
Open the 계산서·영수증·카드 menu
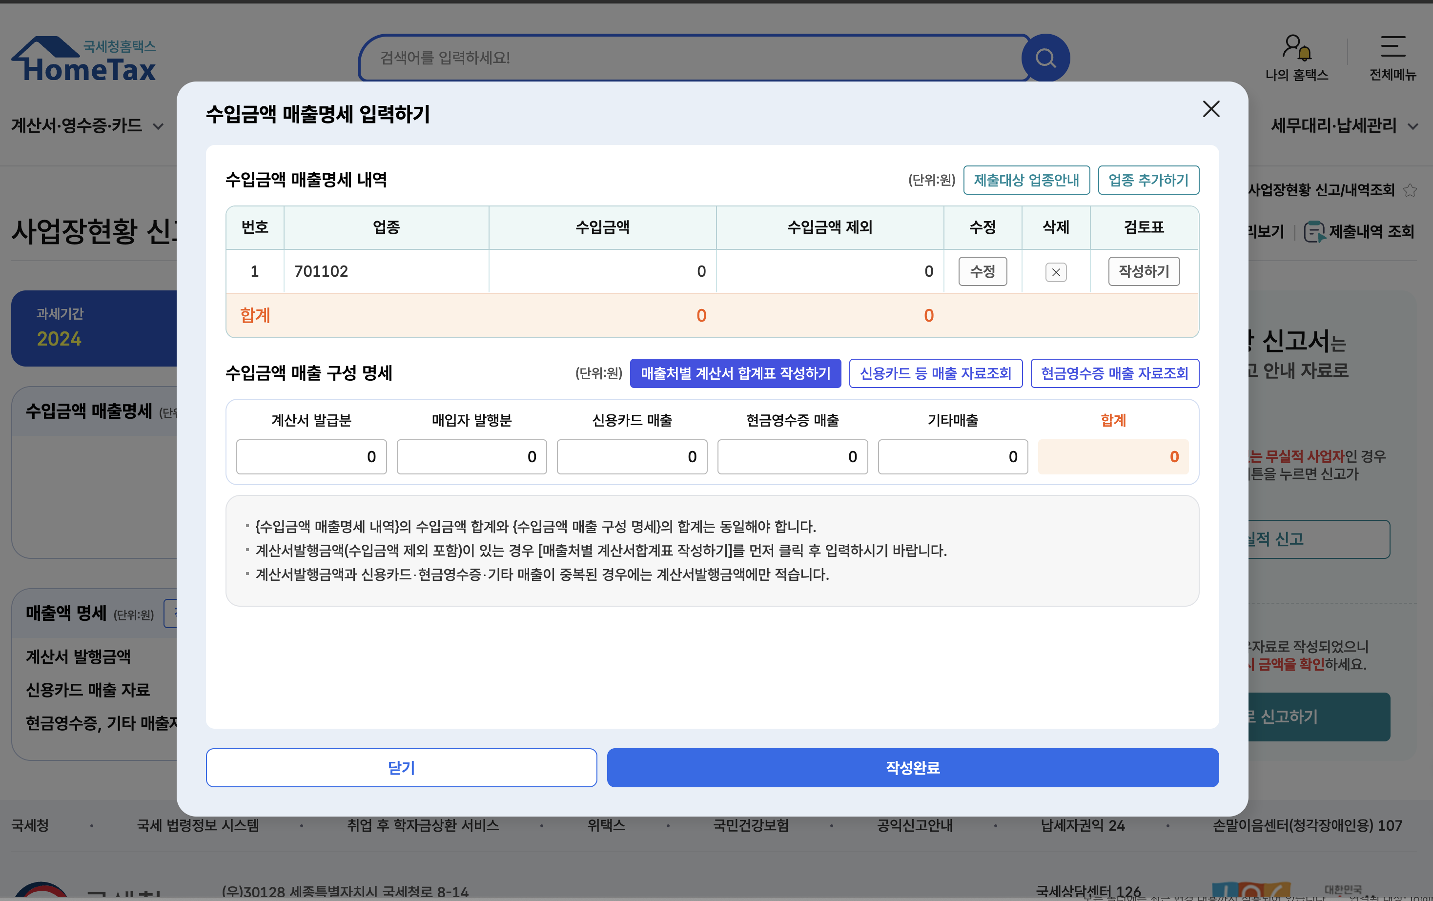click(x=77, y=125)
